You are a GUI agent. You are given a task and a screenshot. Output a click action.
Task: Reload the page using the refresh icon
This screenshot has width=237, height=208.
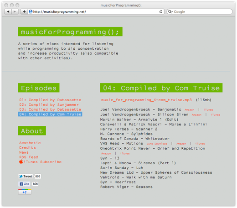pyautogui.click(x=161, y=12)
